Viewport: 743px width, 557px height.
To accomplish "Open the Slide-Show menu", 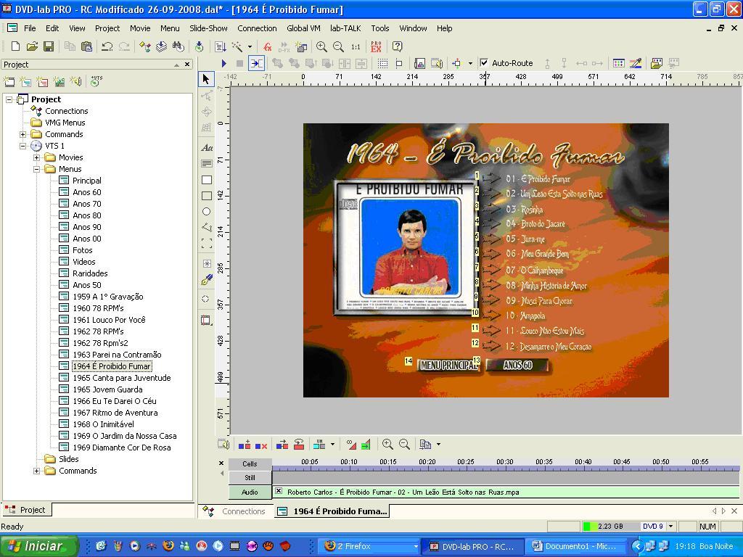I will point(208,28).
